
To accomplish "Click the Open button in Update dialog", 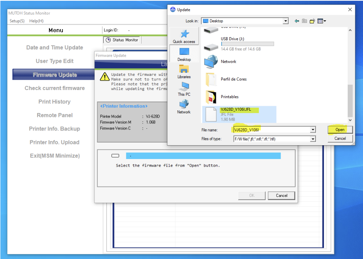I will click(x=340, y=129).
